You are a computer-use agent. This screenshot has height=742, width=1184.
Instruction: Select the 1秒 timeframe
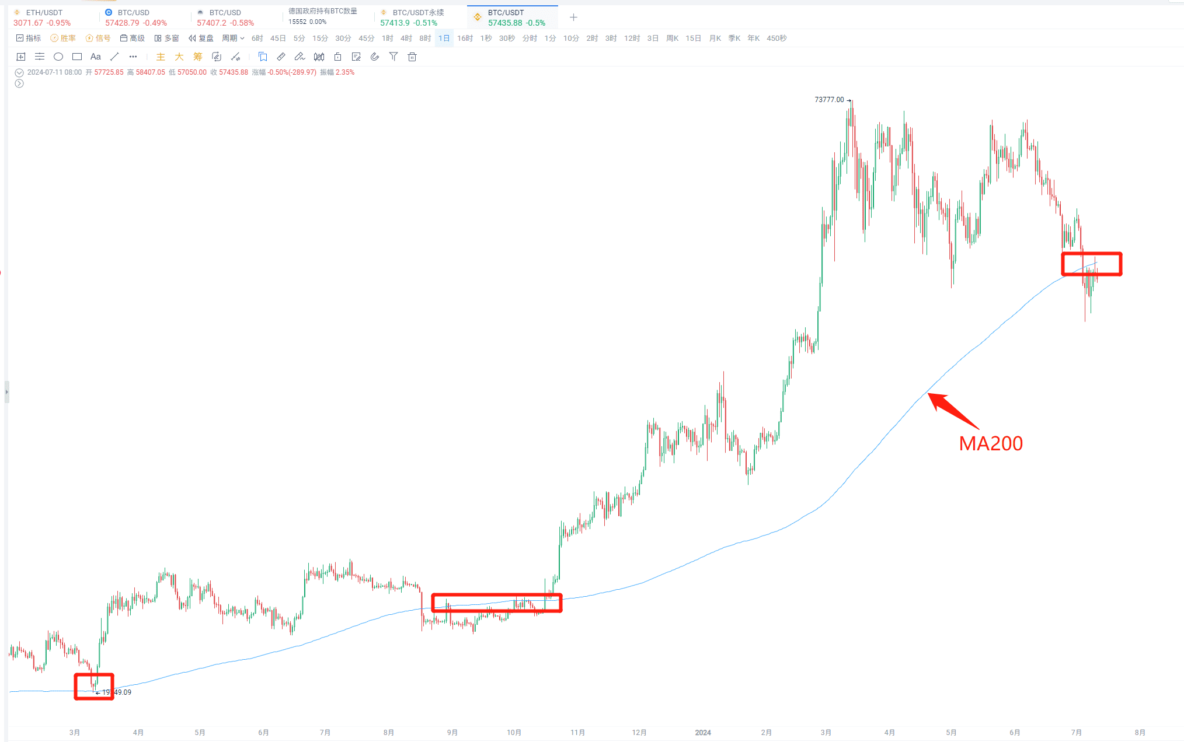[x=486, y=38]
